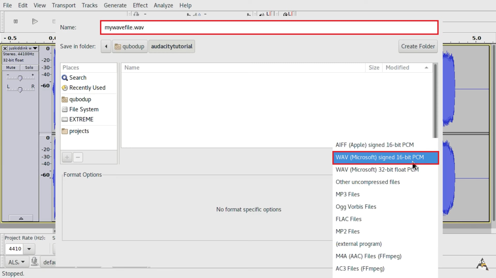This screenshot has width=496, height=278.
Task: Click the Project Rate value field
Action: (x=14, y=249)
